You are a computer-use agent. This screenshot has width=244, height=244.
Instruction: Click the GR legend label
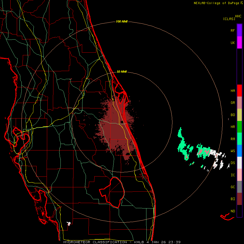pyautogui.click(x=233, y=103)
